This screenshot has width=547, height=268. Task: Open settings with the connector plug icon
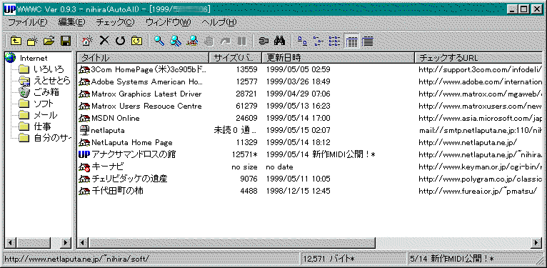click(264, 41)
